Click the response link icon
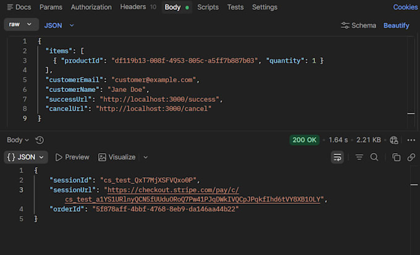The height and width of the screenshot is (255, 420). click(x=411, y=157)
